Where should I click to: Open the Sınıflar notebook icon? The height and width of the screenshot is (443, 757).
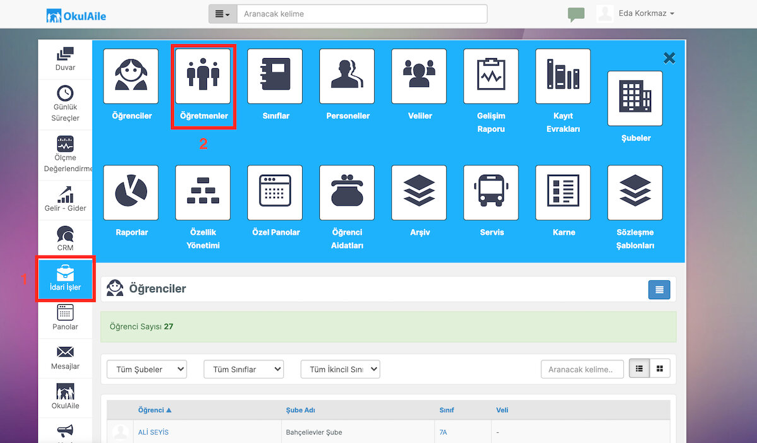pos(275,76)
